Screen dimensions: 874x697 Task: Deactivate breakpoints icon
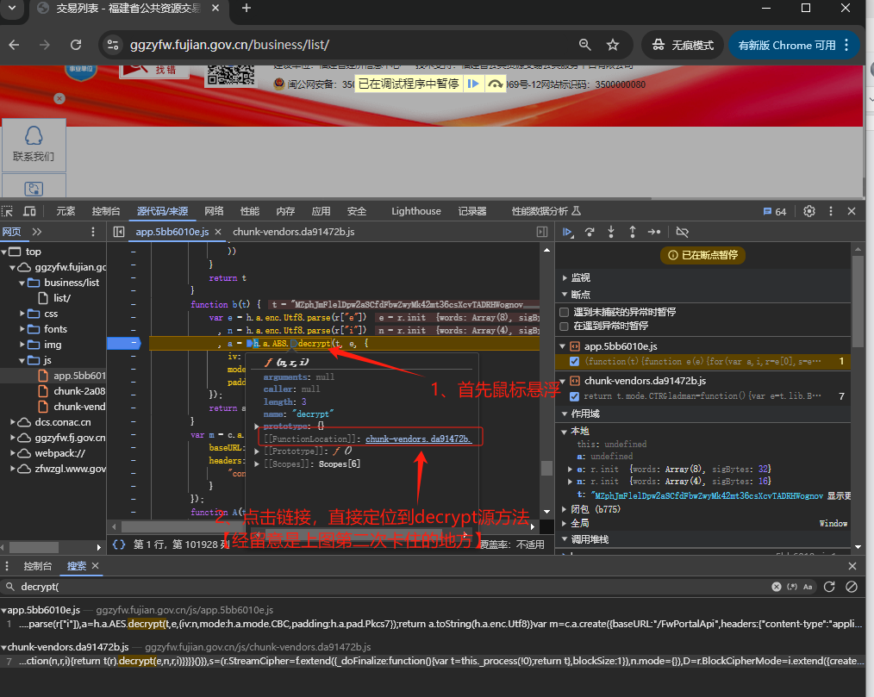(683, 232)
